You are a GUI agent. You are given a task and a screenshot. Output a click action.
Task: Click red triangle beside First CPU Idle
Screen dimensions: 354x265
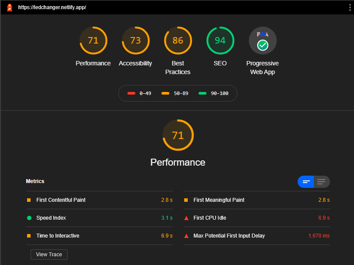(x=186, y=218)
